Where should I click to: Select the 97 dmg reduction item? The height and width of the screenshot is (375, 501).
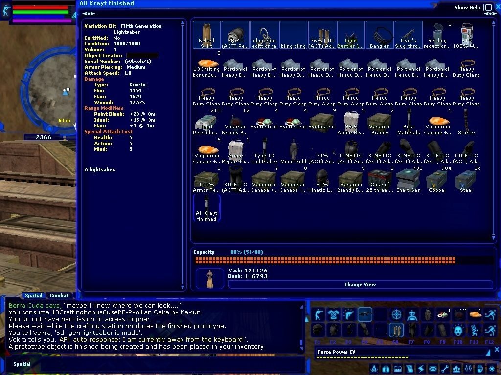tap(437, 35)
